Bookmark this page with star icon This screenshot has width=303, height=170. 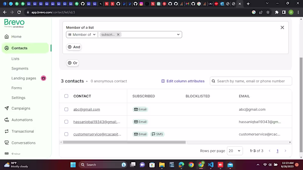pos(268,12)
